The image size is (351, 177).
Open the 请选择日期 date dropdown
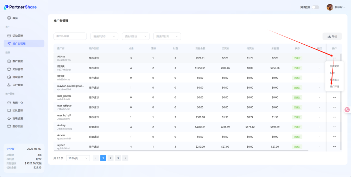[167, 36]
